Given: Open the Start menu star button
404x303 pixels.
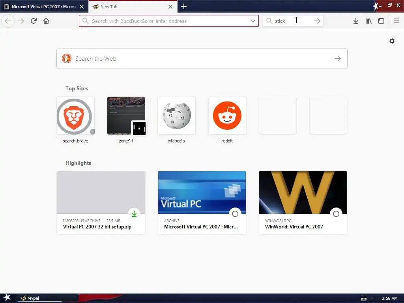Looking at the screenshot, I should (x=7, y=298).
